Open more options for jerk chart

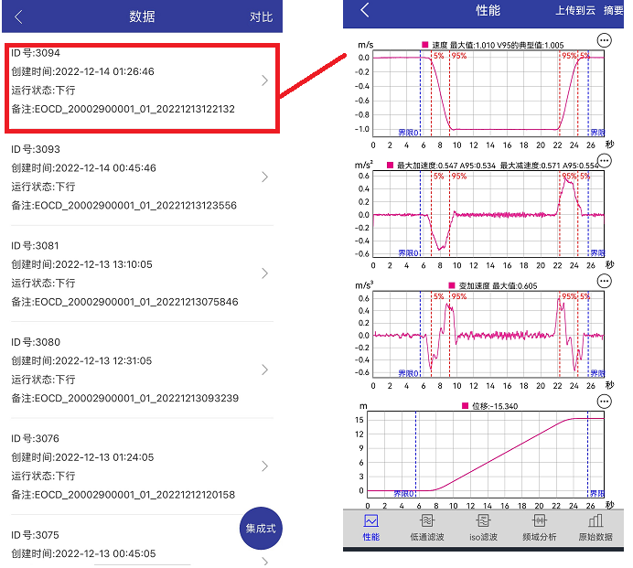click(604, 281)
